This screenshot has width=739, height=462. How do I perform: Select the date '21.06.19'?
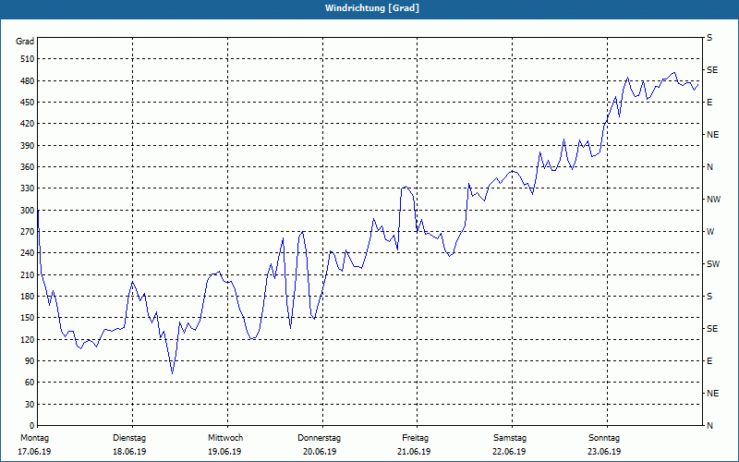click(414, 452)
